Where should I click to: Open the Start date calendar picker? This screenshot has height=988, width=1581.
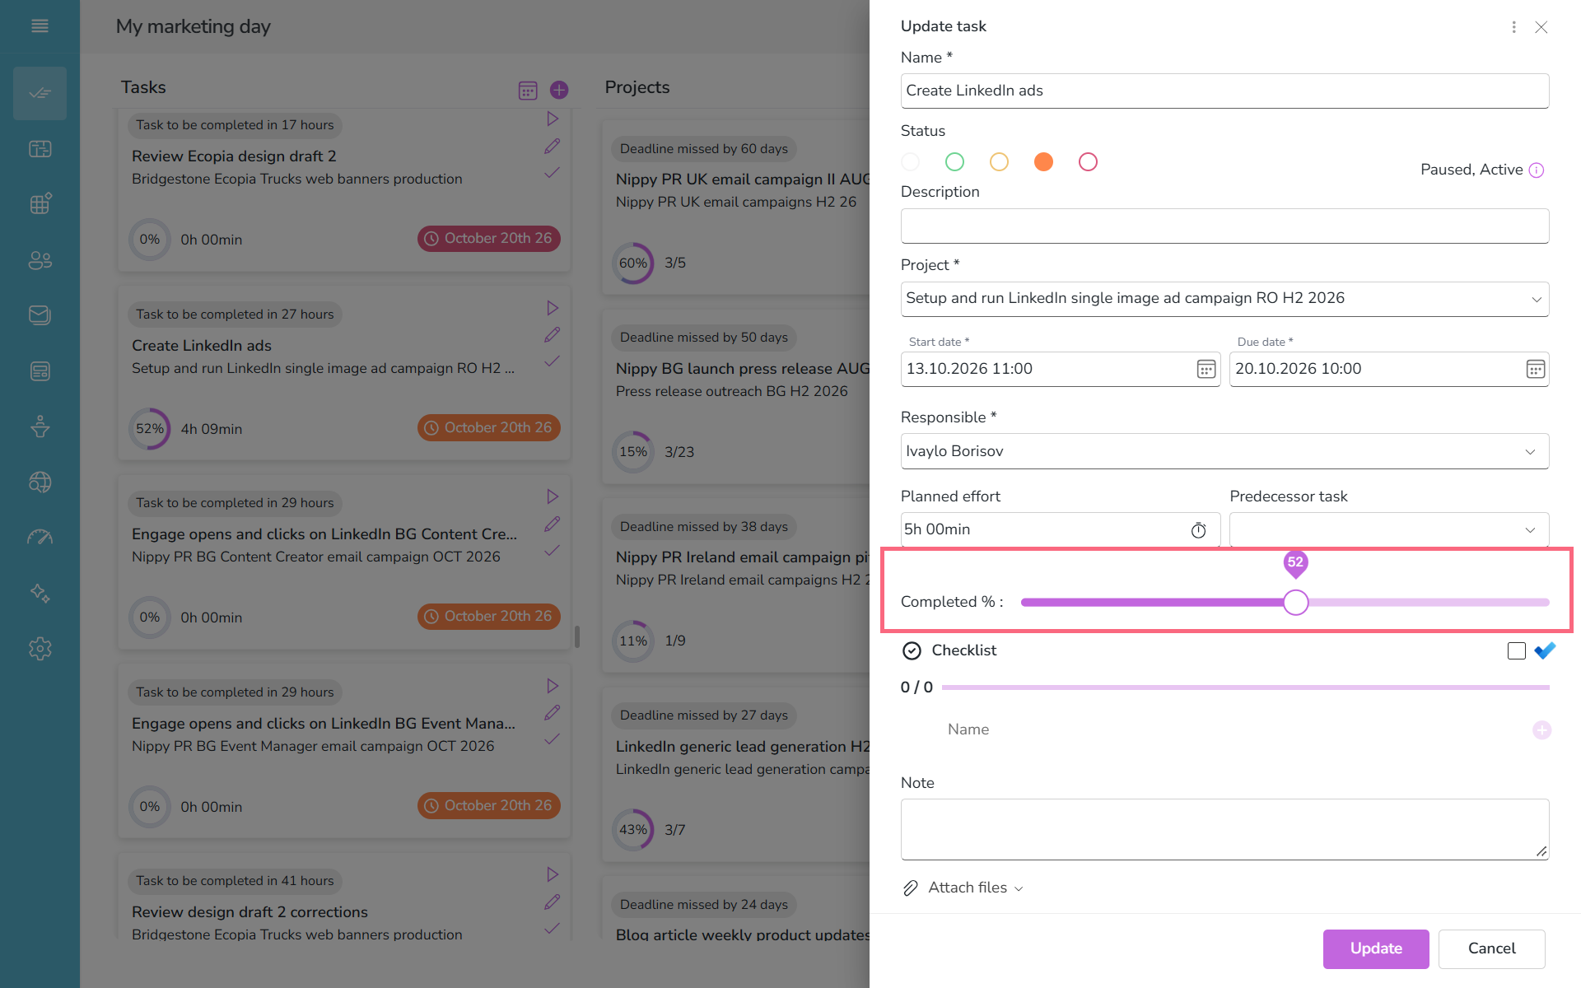1206,370
